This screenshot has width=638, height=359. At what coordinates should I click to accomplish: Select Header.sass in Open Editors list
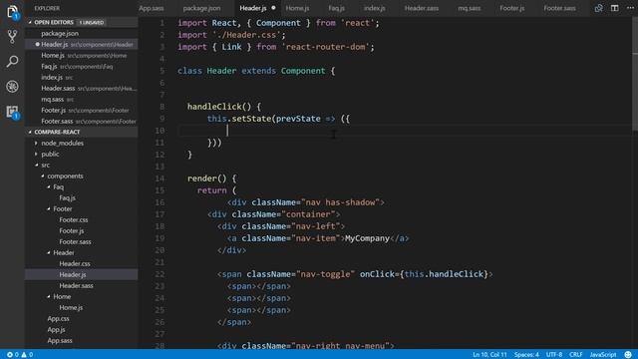pos(82,89)
